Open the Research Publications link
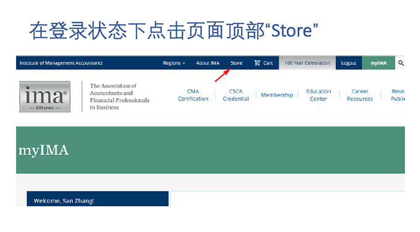Image resolution: width=420 pixels, height=232 pixels. tap(398, 95)
